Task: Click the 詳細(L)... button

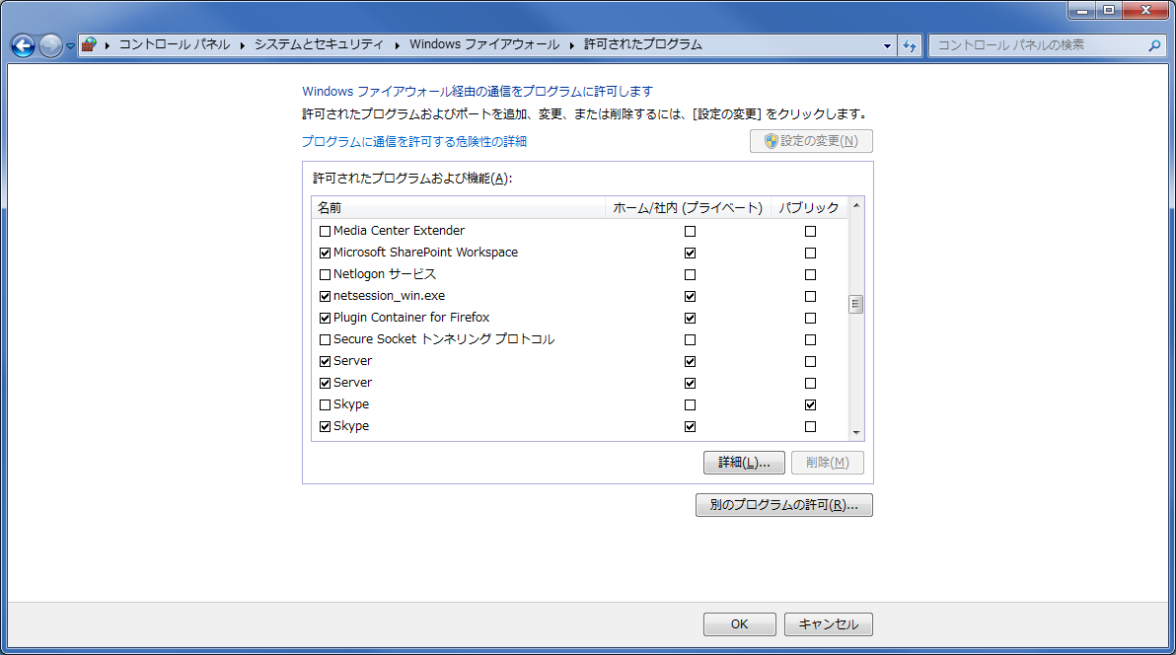Action: pos(744,463)
